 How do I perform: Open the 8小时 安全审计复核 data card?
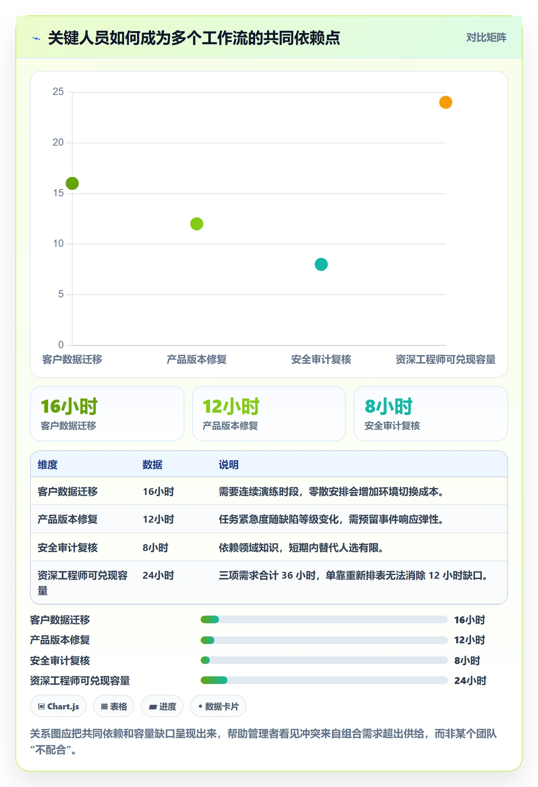click(x=431, y=413)
